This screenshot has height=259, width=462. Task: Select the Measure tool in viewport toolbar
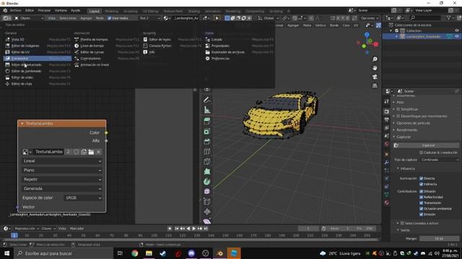coord(207,110)
